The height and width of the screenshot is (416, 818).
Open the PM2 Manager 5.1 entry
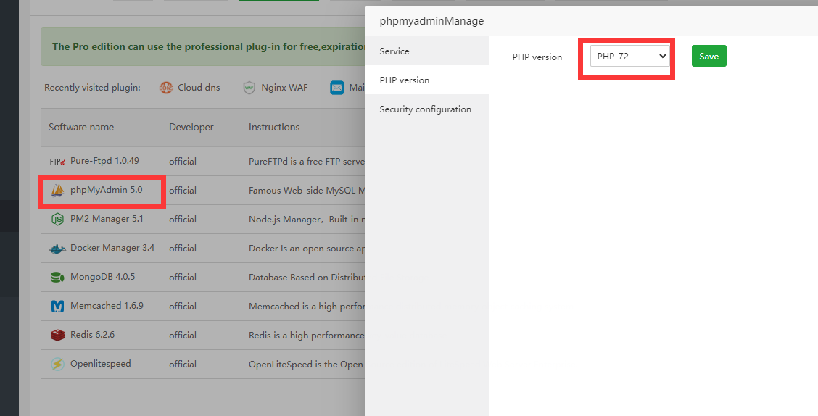[x=107, y=219]
